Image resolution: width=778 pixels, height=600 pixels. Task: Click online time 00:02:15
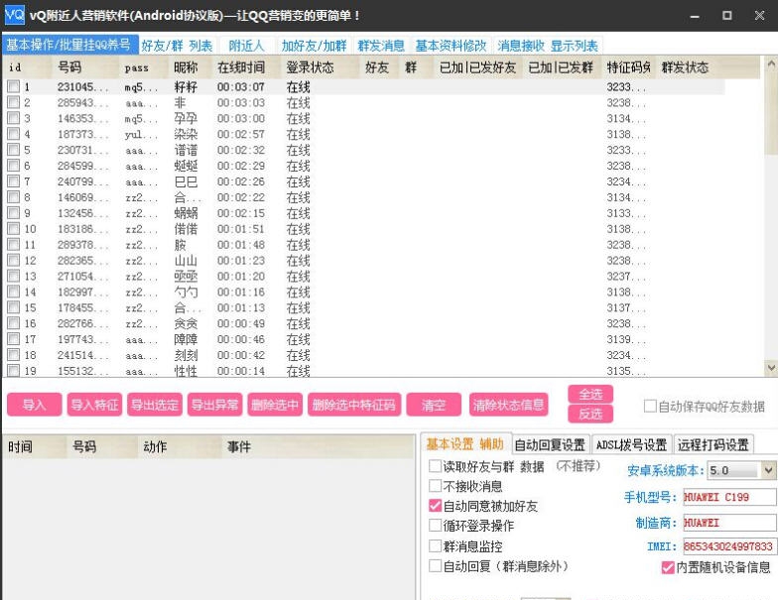pyautogui.click(x=241, y=213)
